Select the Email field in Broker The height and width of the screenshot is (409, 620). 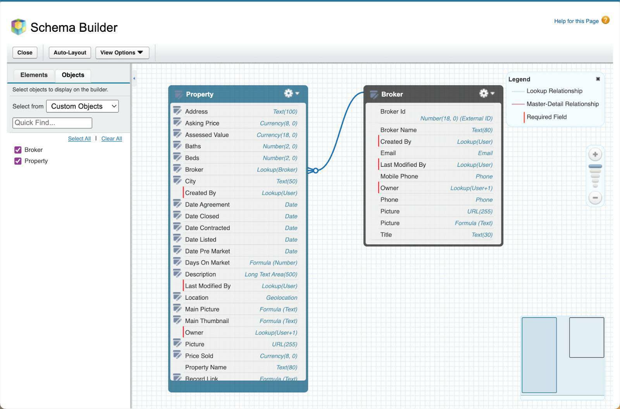click(x=436, y=153)
